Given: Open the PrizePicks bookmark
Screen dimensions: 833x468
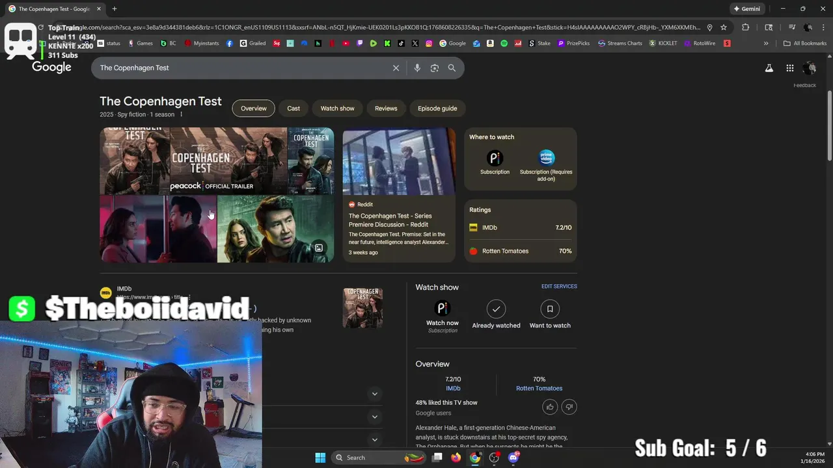Looking at the screenshot, I should 573,44.
